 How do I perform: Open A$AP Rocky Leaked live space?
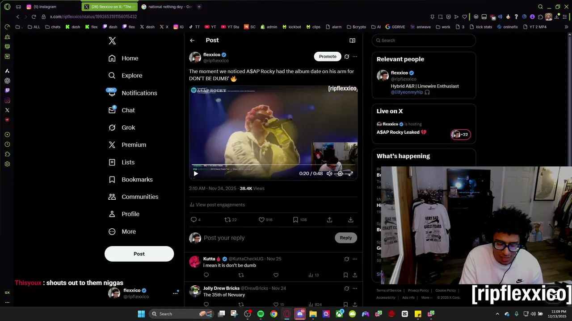pos(401,132)
